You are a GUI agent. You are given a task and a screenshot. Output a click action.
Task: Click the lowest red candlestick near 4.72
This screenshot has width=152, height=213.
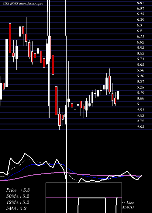click(60, 120)
